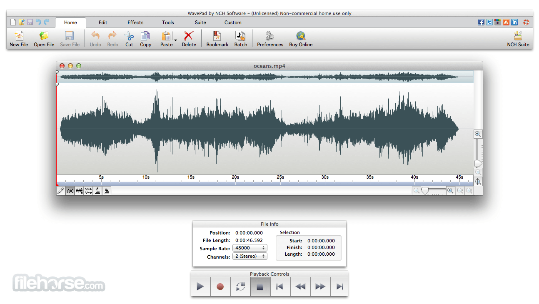Toggle loop playback mode

(x=240, y=287)
